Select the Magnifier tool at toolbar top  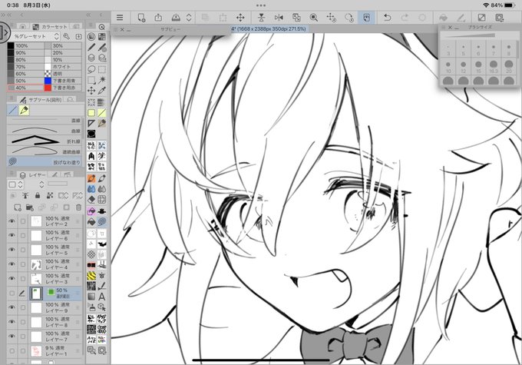[x=102, y=27]
